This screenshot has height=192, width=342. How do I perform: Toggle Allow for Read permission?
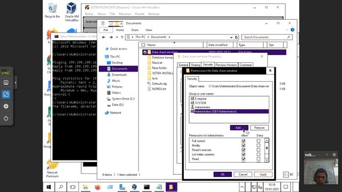point(244,159)
